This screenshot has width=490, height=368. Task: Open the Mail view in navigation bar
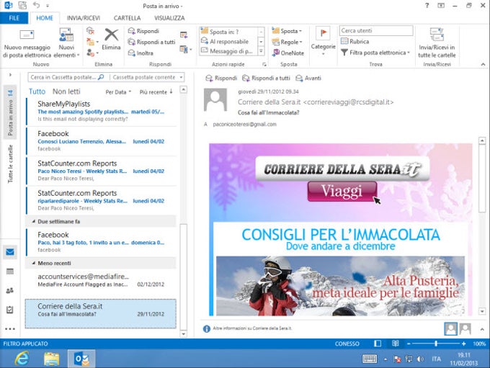tap(10, 252)
